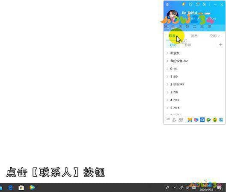
Task: Expand the 新朋友 group
Action: coord(175,53)
